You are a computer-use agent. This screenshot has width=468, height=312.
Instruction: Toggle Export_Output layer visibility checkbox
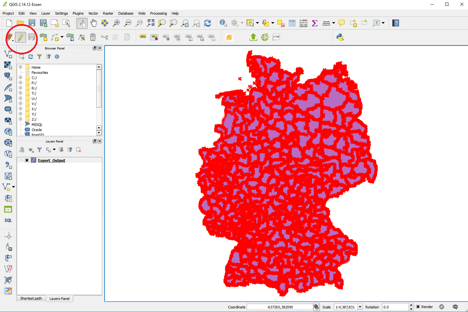click(27, 160)
